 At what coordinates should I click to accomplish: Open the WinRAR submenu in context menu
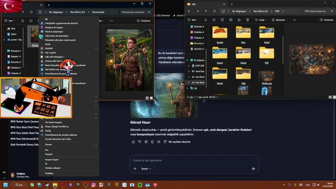point(69,49)
